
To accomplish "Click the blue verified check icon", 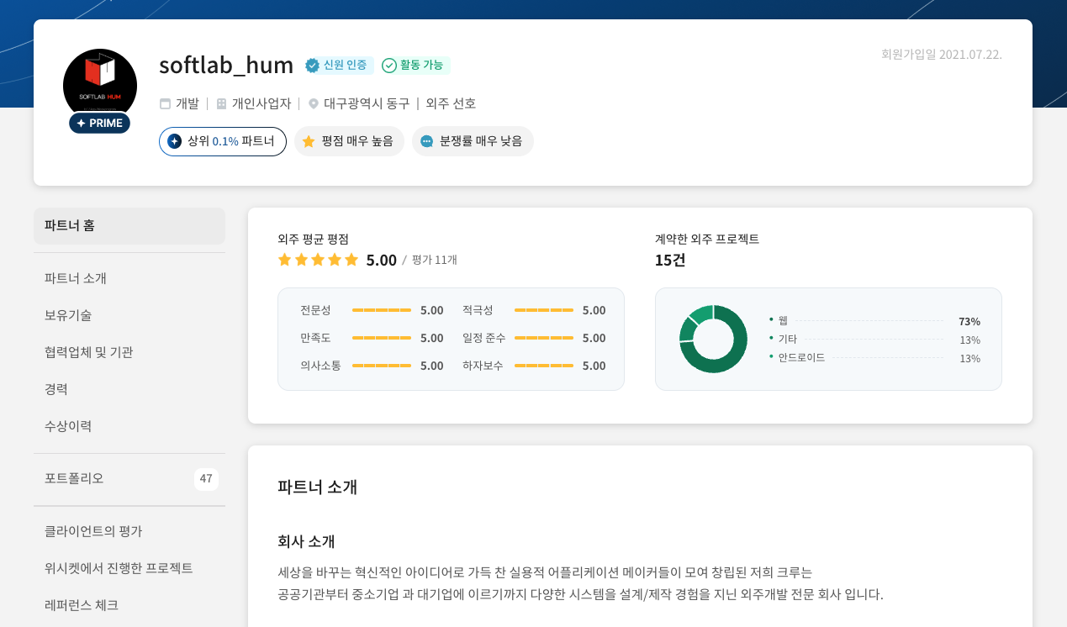I will click(312, 65).
